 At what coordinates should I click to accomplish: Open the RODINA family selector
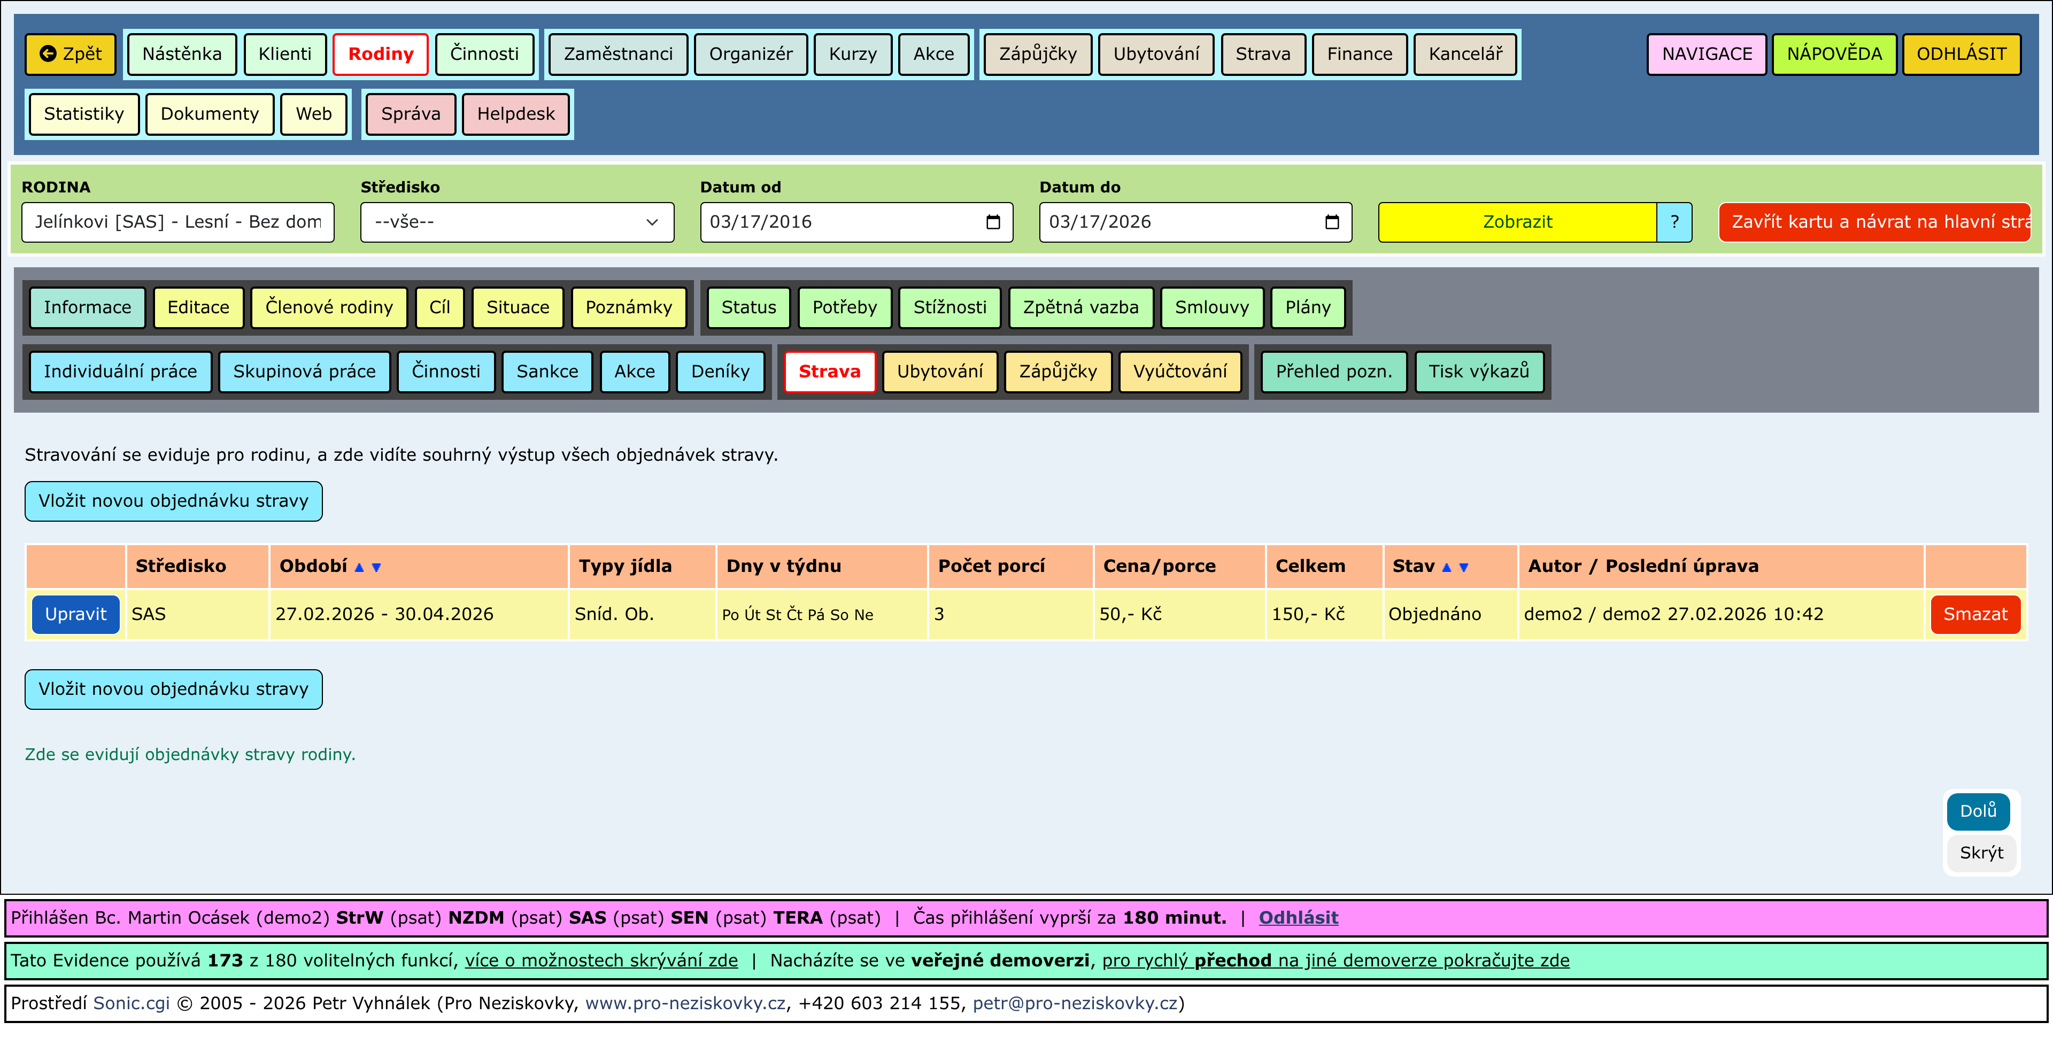[x=177, y=222]
